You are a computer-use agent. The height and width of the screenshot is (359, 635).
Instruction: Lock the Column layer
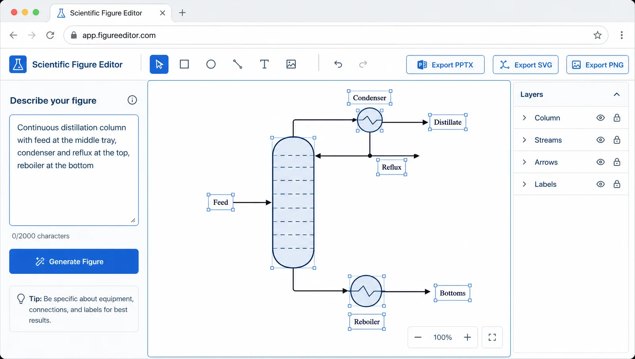coord(617,118)
